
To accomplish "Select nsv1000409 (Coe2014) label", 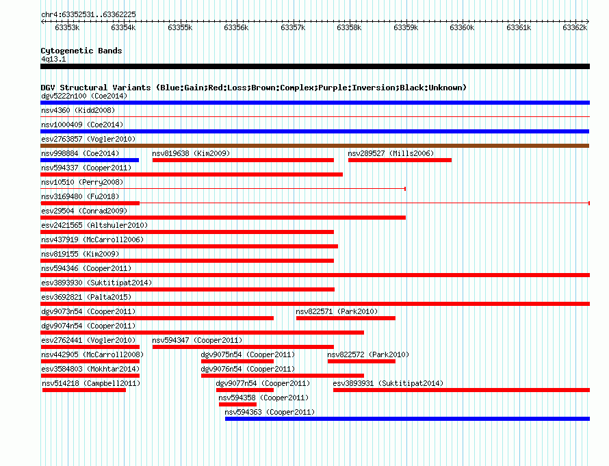I will 82,125.
